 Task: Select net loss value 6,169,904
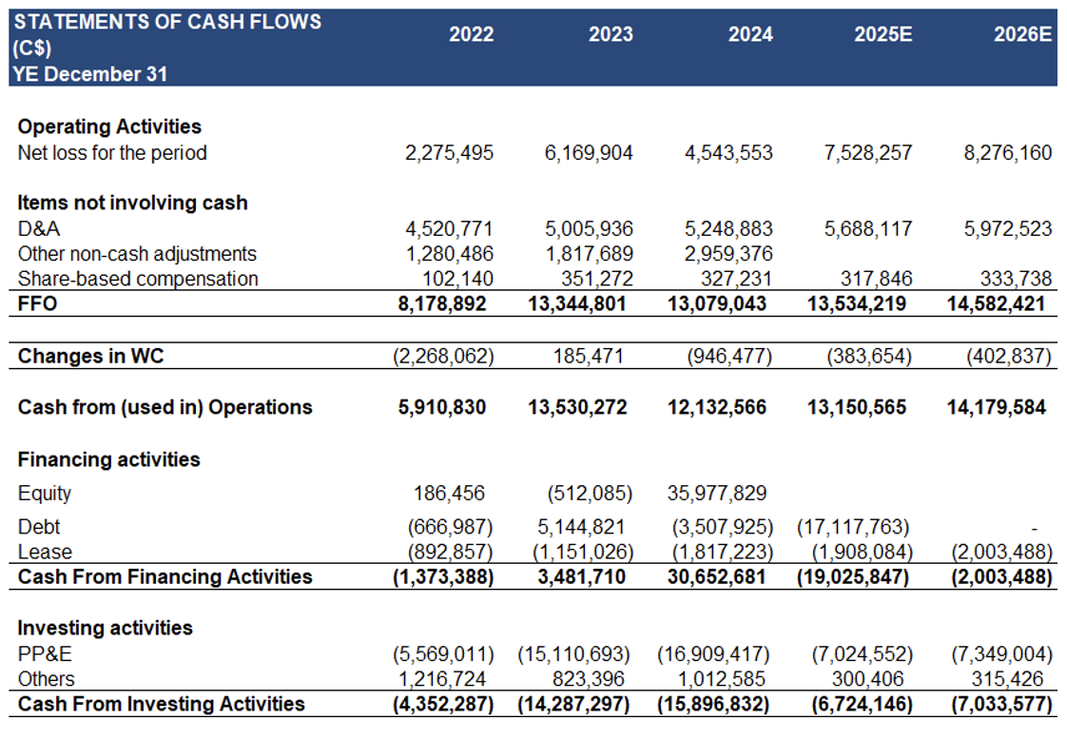click(x=589, y=152)
